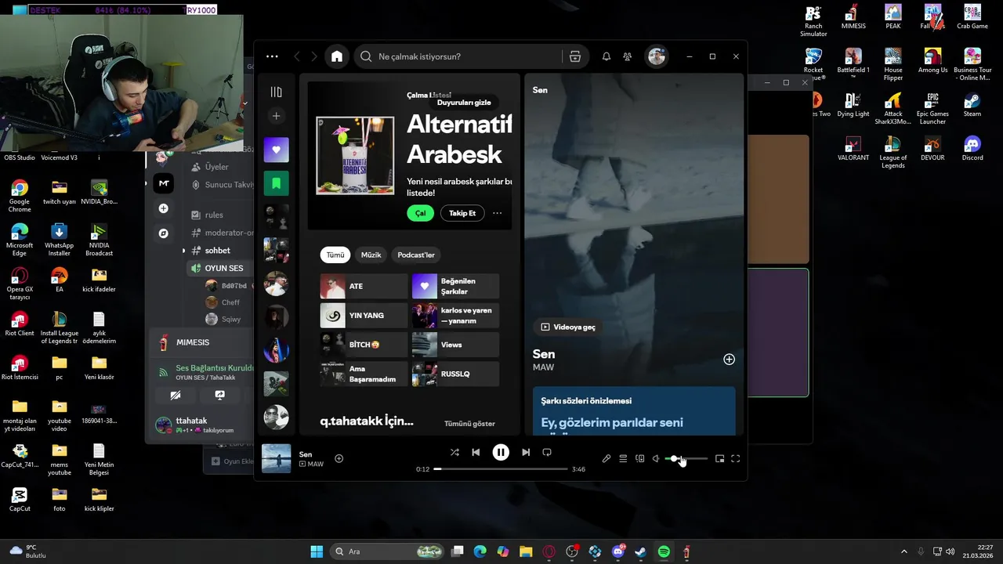Viewport: 1003px width, 564px height.
Task: Open Windows Start menu
Action: point(317,551)
